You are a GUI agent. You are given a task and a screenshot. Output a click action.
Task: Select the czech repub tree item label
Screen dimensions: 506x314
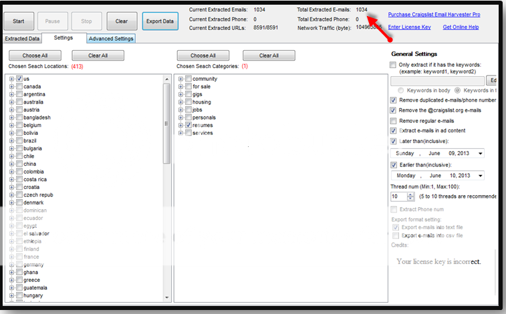(x=38, y=194)
